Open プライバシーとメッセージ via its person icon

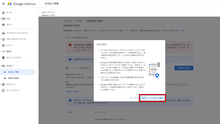[3, 33]
